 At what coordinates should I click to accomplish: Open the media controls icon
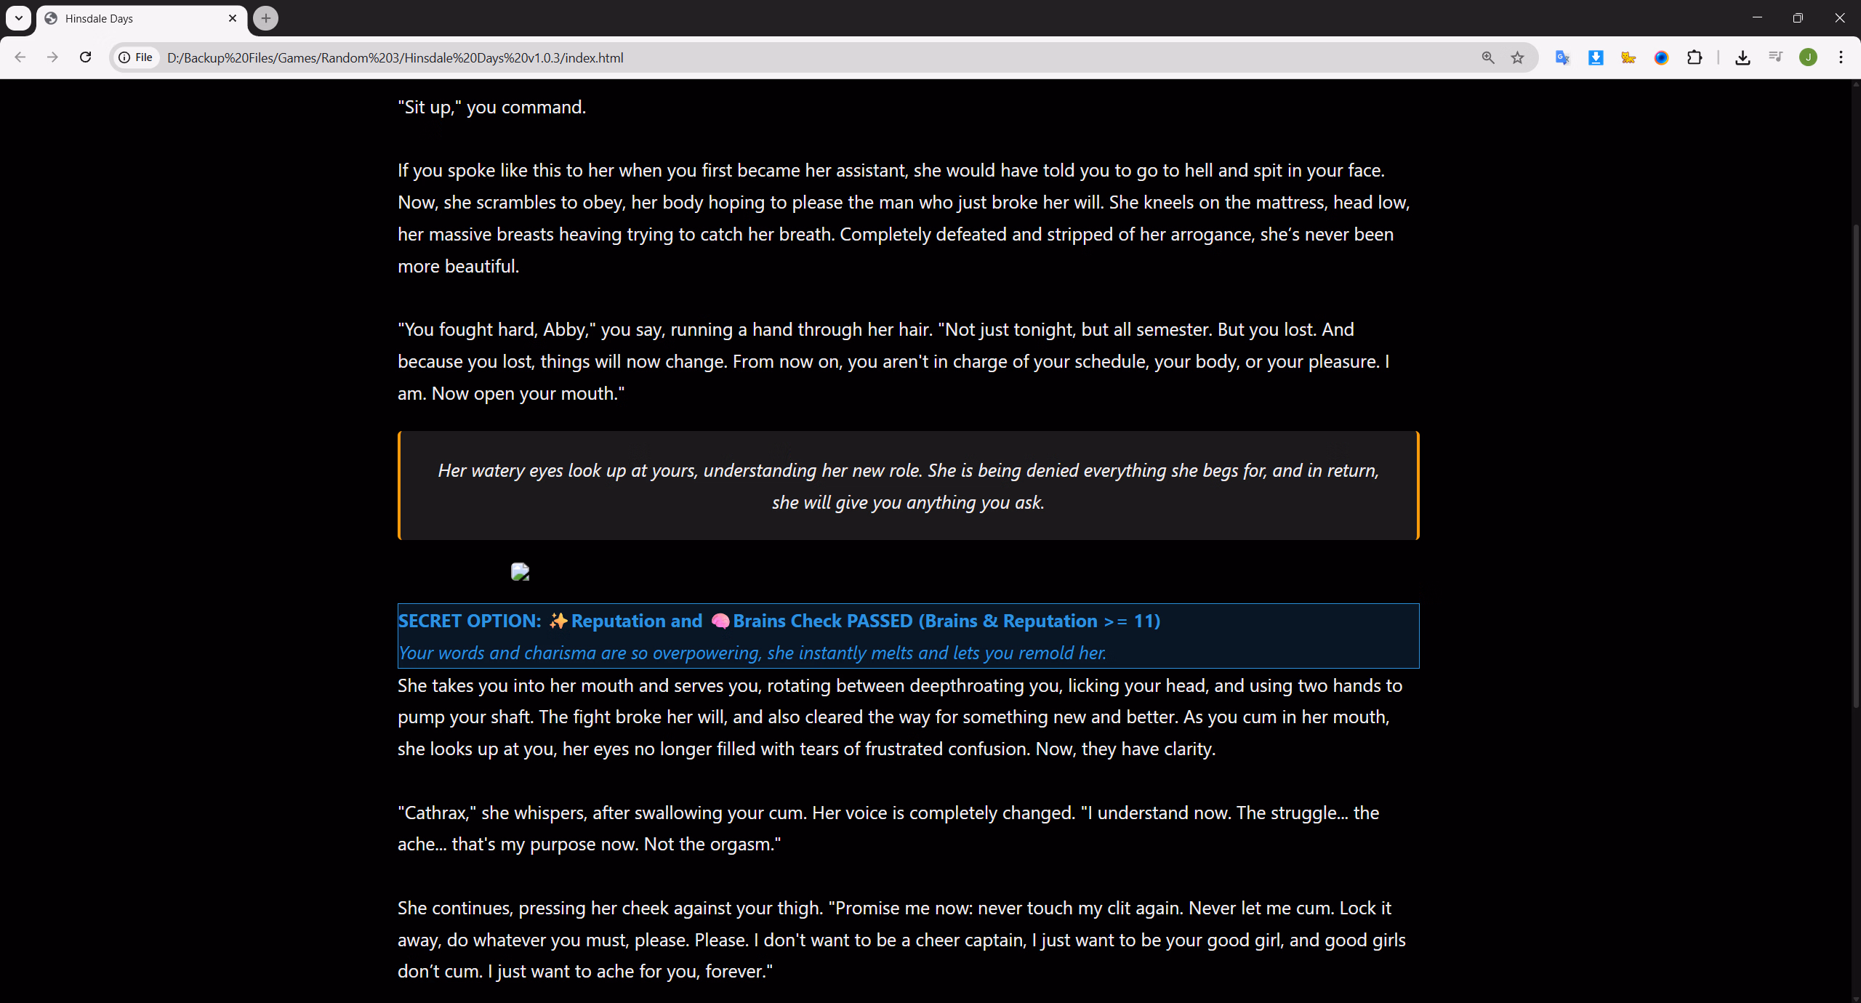[1775, 57]
